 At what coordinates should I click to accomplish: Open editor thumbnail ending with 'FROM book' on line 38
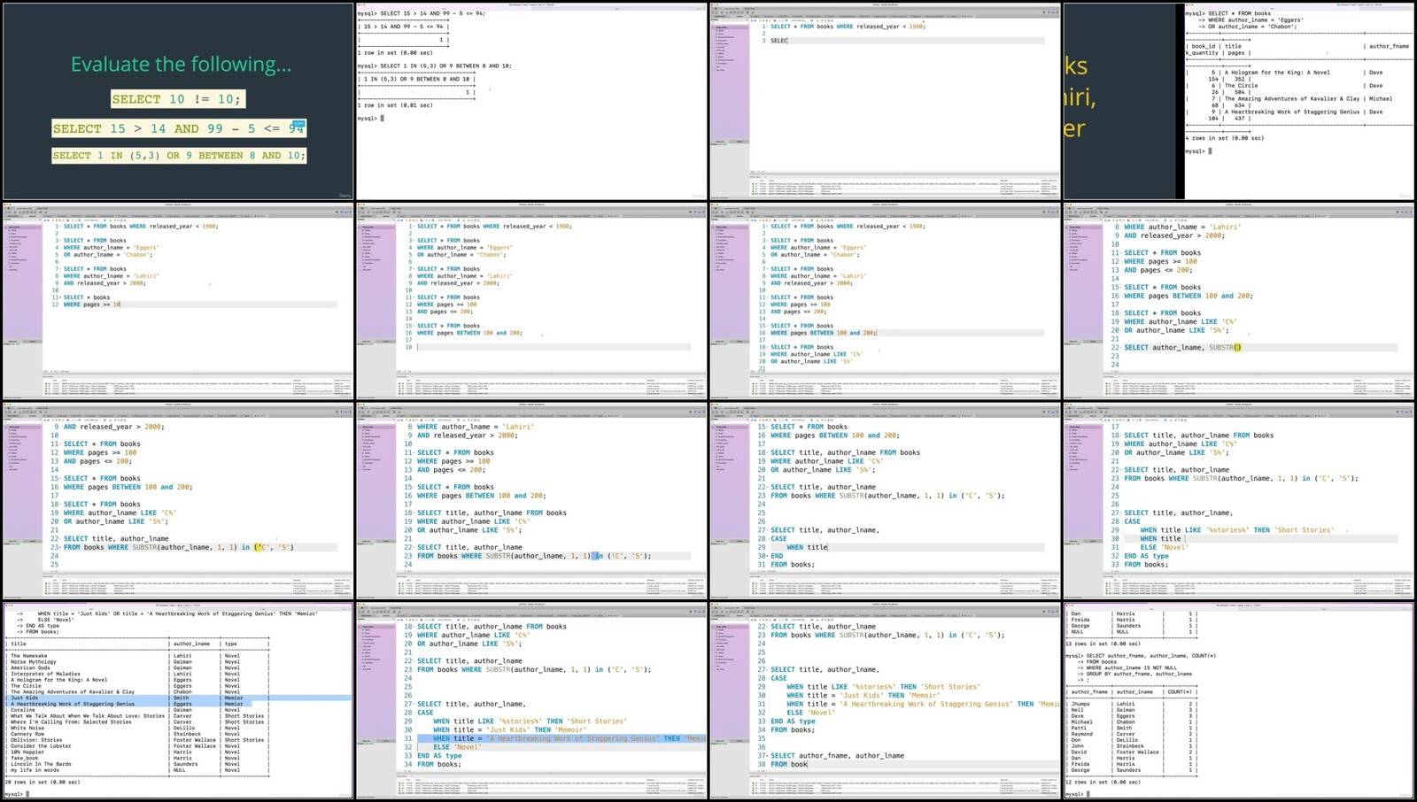click(886, 702)
